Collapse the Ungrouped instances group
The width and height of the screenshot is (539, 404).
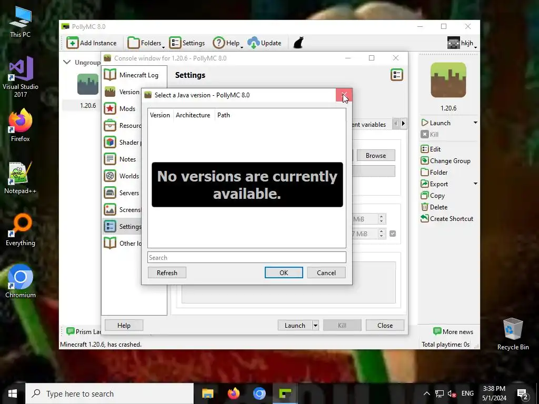[67, 62]
